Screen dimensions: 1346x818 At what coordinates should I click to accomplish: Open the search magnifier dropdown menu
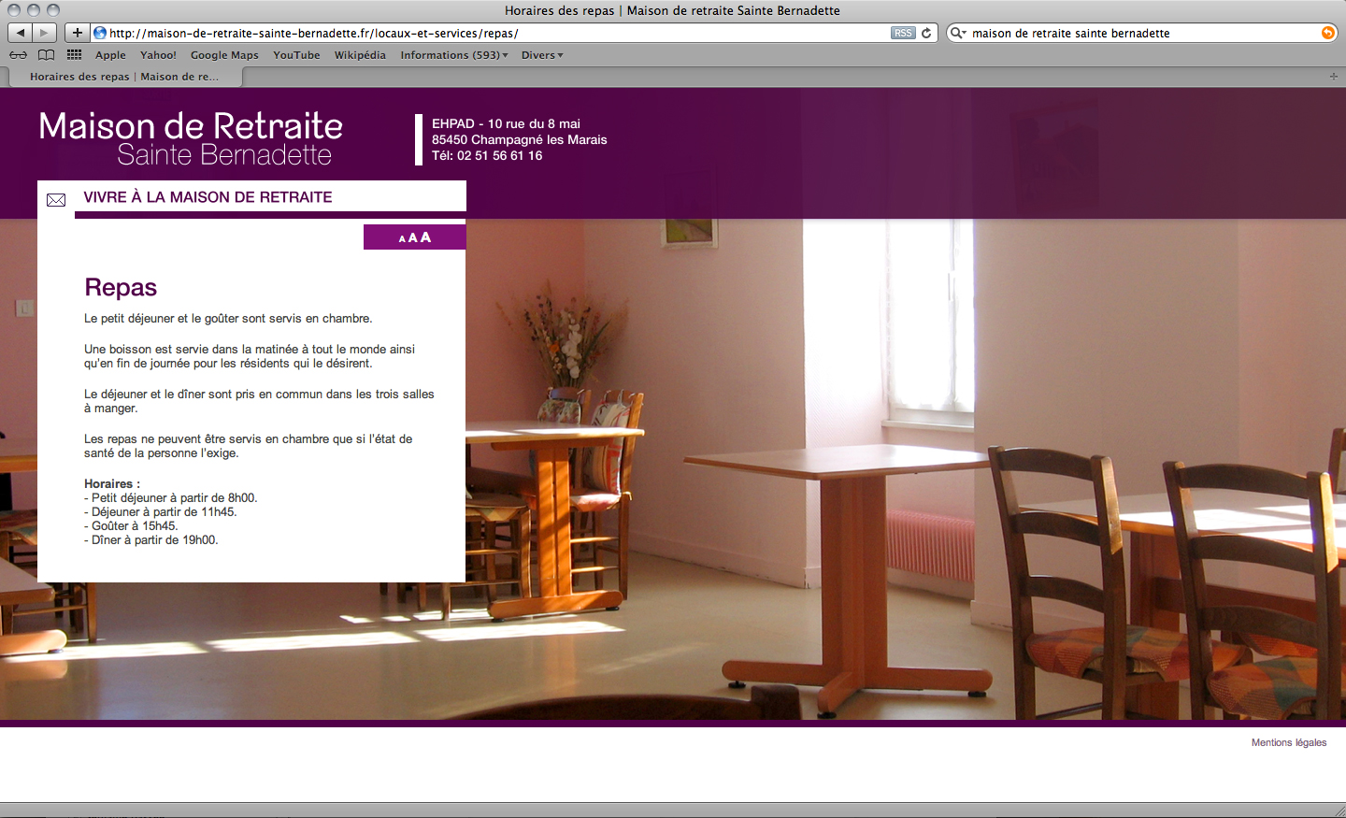(x=958, y=33)
